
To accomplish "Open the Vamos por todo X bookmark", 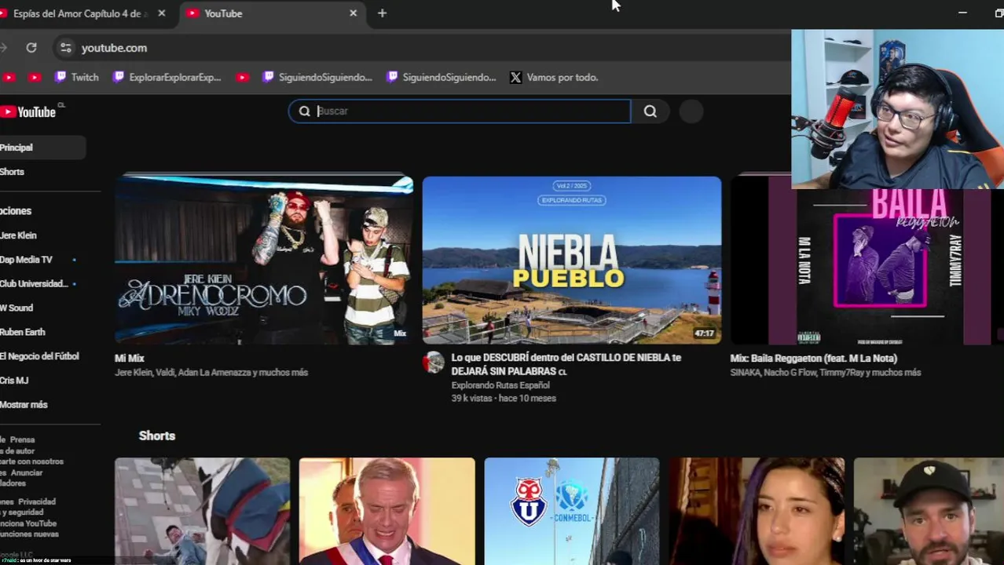I will point(554,77).
